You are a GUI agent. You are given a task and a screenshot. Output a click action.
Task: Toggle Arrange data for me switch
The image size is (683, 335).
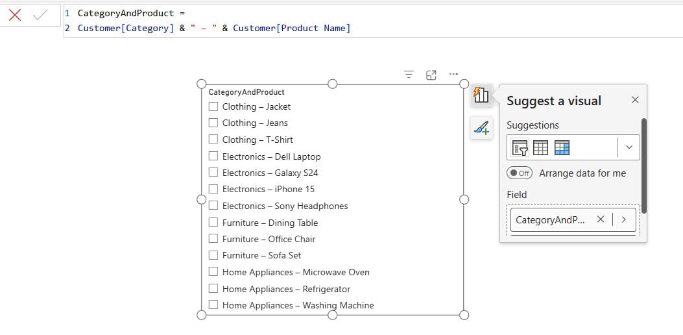pyautogui.click(x=519, y=173)
